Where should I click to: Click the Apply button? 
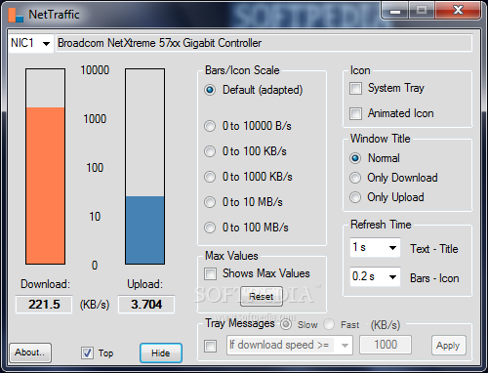[448, 346]
